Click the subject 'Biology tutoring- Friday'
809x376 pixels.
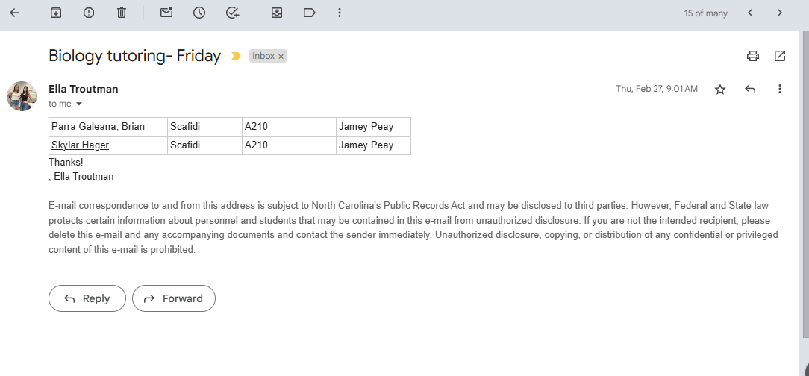[134, 56]
